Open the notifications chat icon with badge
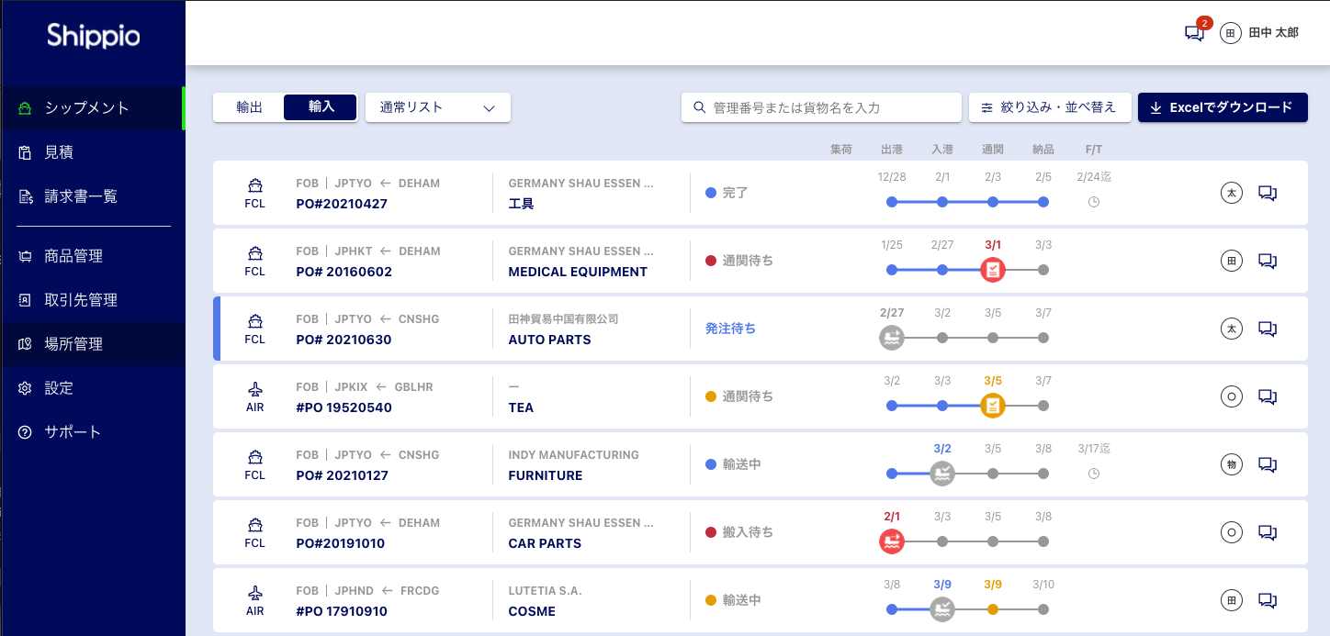Viewport: 1330px width, 636px height. point(1194,33)
